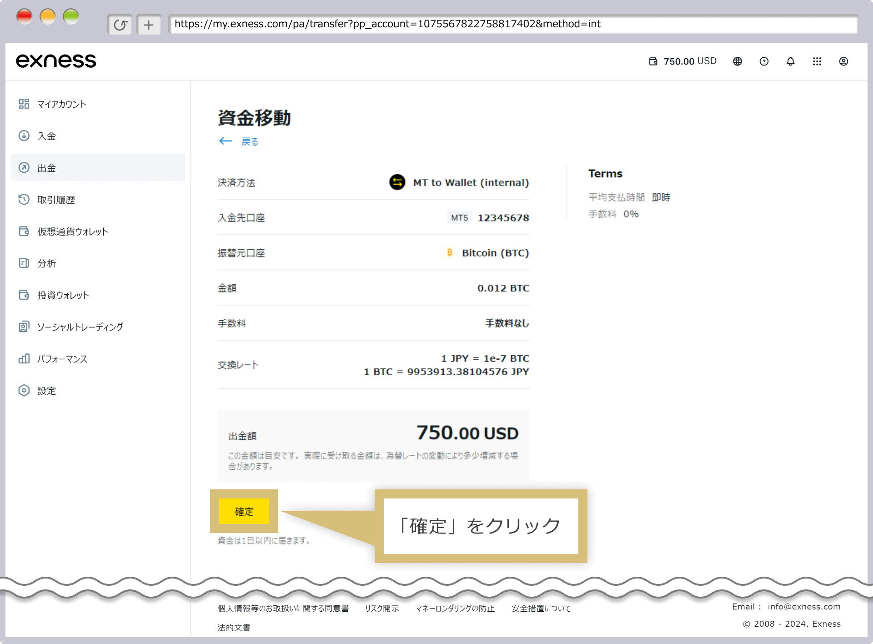The width and height of the screenshot is (873, 644).
Task: Click the 1 JPY = 1e-7 BTC rate
Action: click(x=485, y=358)
